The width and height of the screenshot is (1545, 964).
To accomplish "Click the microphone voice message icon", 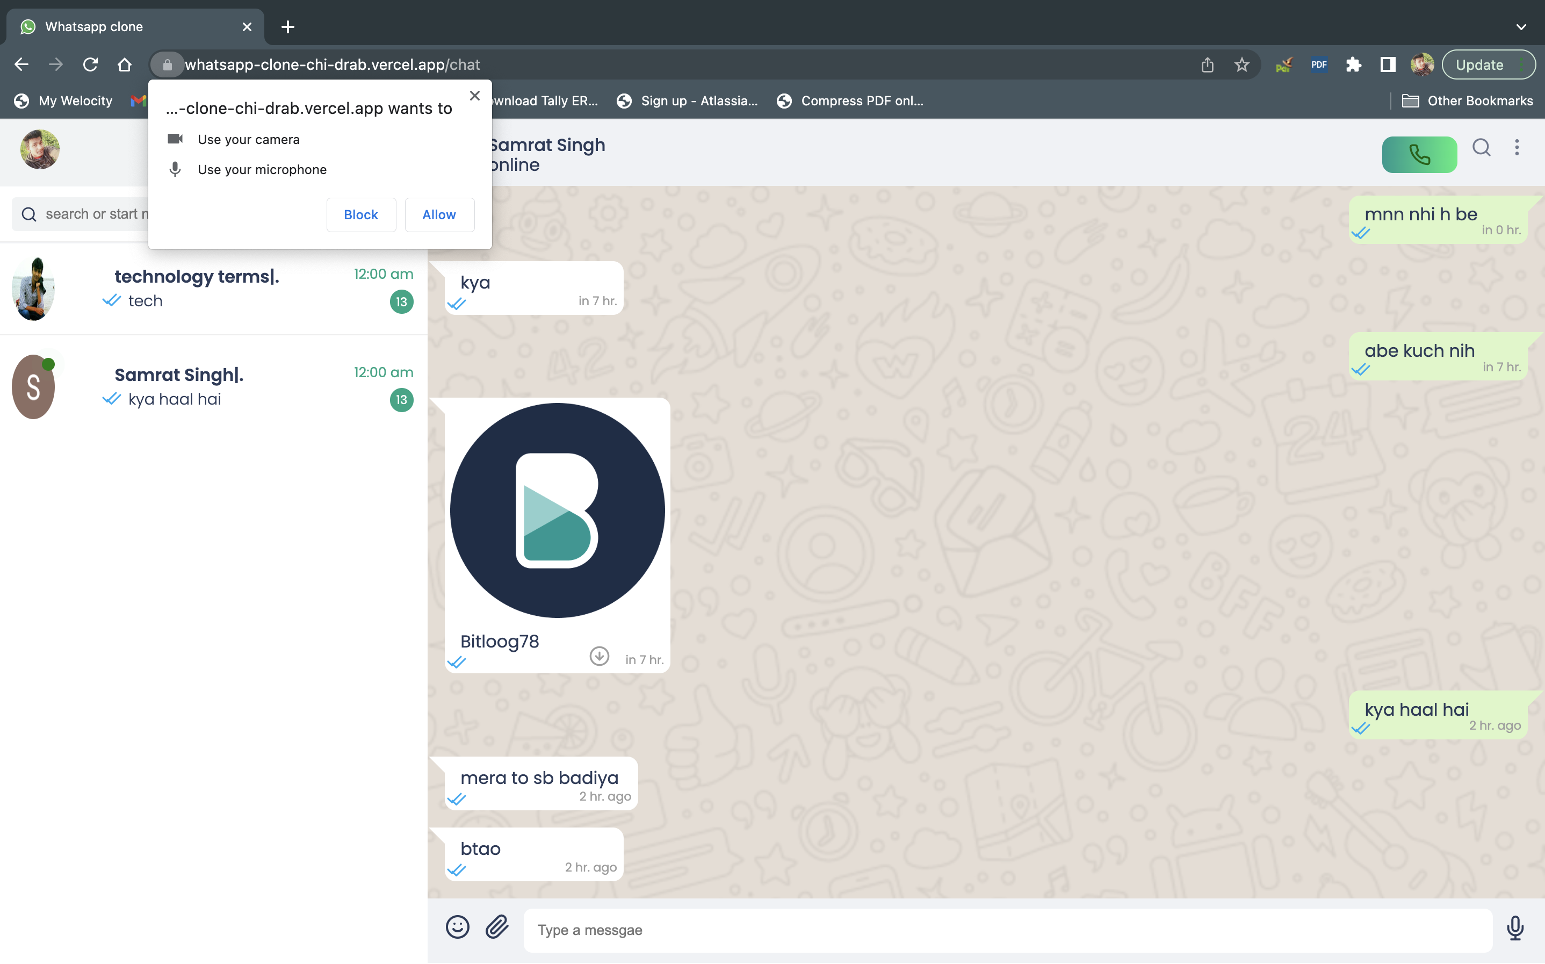I will [x=1515, y=929].
